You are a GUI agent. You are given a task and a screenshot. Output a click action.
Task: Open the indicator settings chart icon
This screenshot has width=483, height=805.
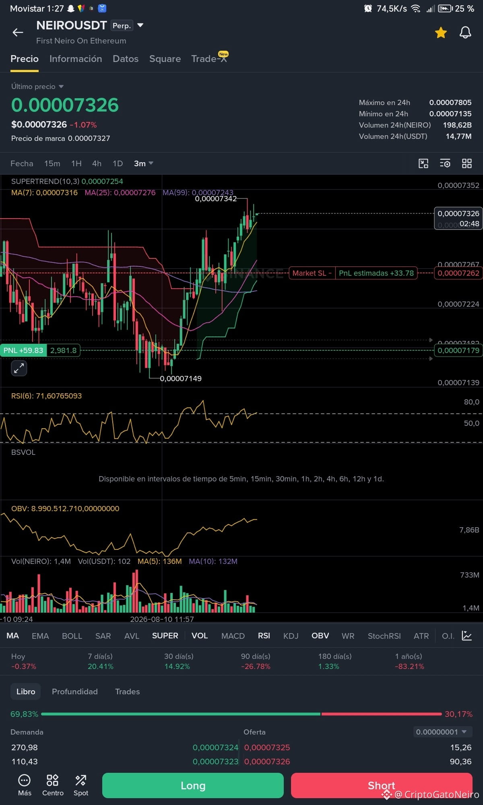tap(467, 636)
